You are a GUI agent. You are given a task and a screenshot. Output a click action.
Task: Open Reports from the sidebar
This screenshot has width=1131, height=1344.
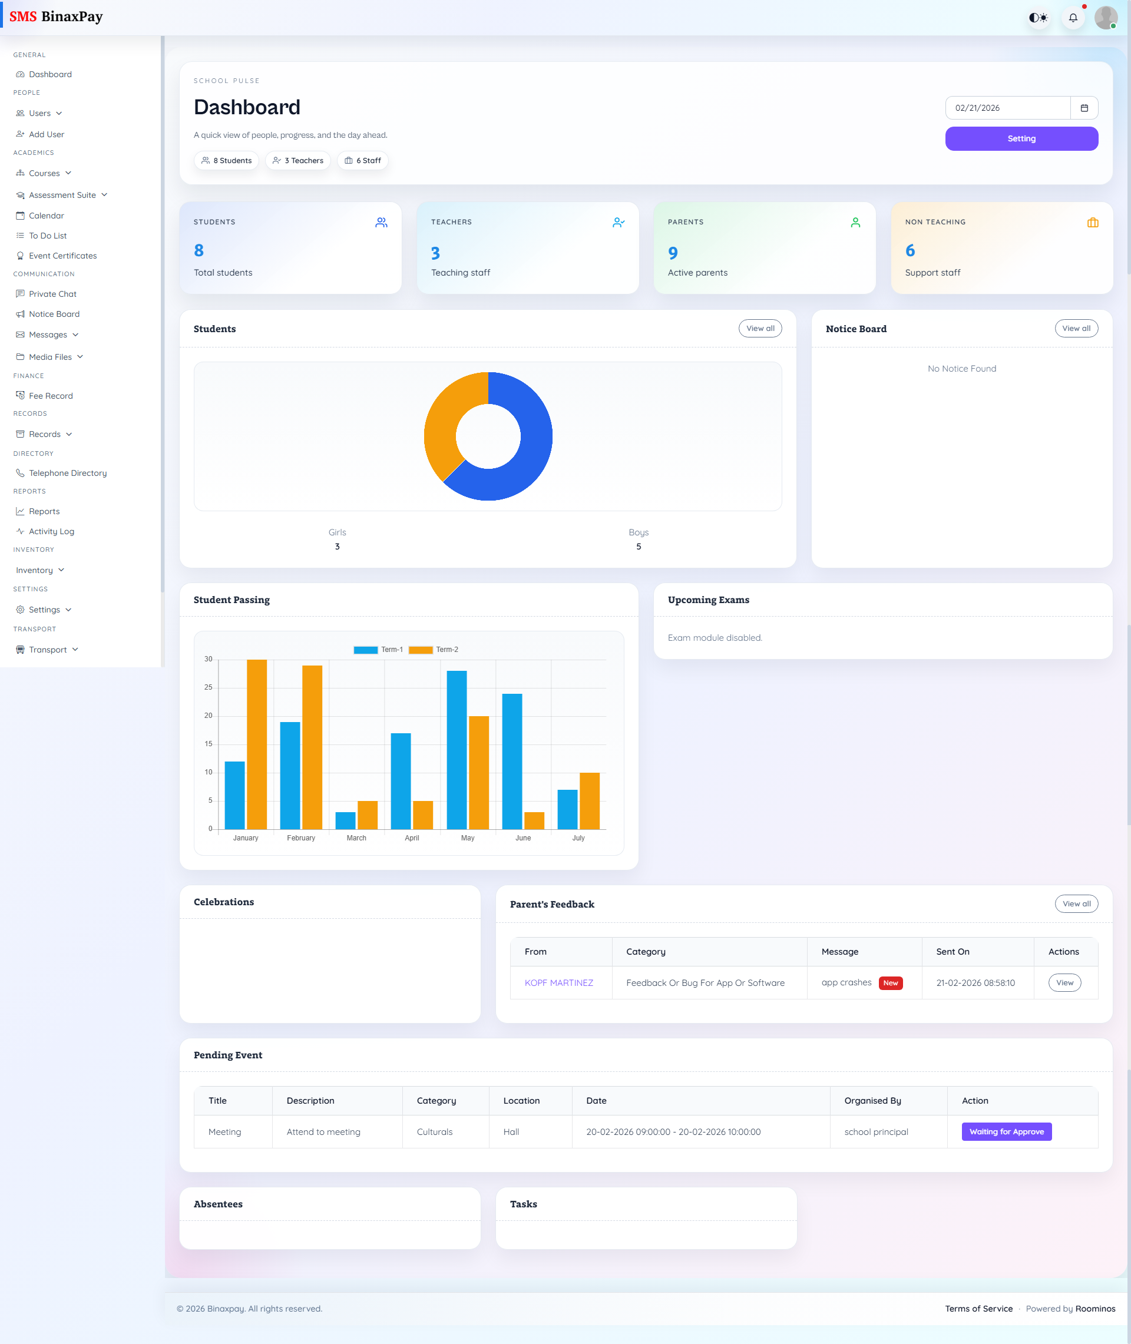44,511
